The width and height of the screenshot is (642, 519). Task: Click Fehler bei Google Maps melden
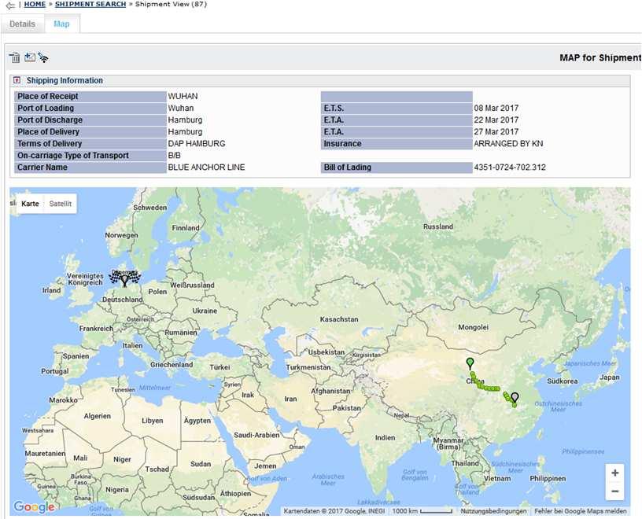(x=581, y=511)
